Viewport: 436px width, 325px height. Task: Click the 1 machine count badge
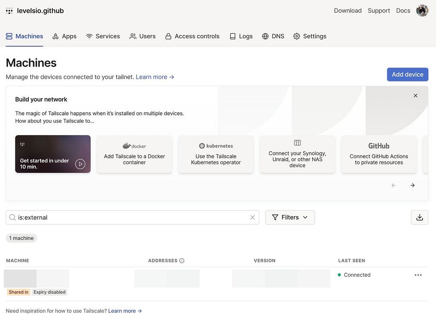pyautogui.click(x=21, y=238)
